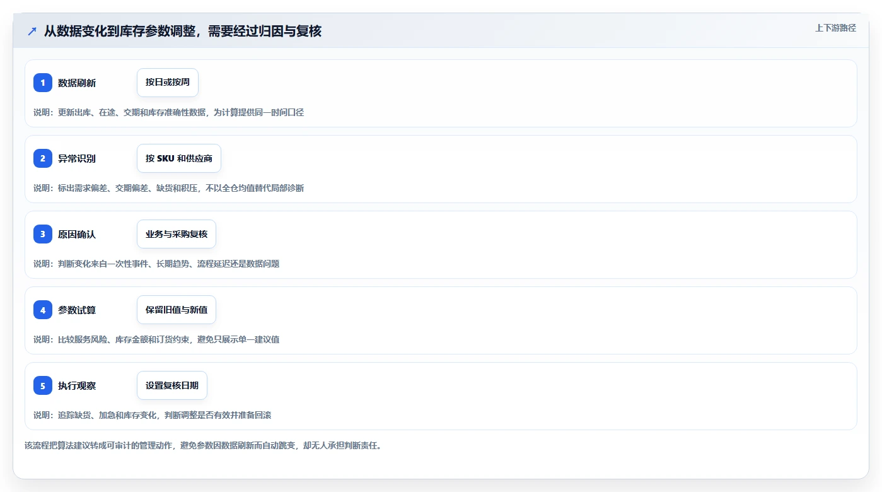Click the 业务与采购复核 tag
Screen dimensions: 882x492
(177, 234)
